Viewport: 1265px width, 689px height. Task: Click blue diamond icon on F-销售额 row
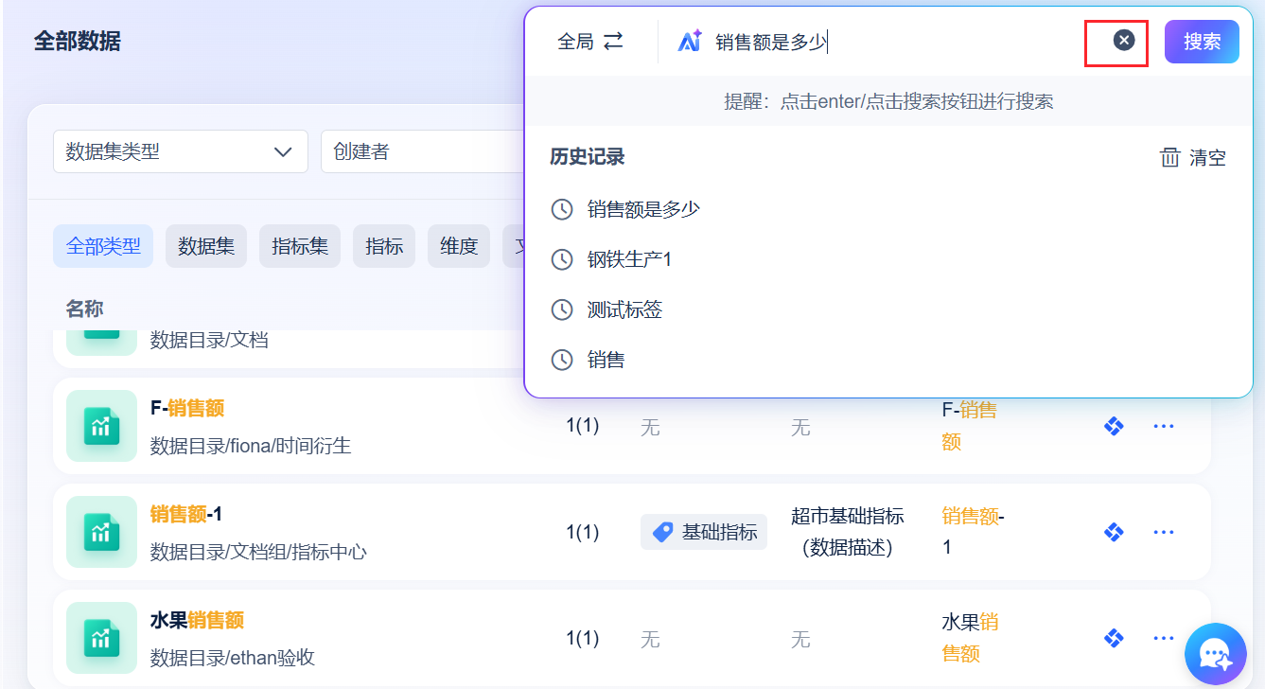point(1114,426)
